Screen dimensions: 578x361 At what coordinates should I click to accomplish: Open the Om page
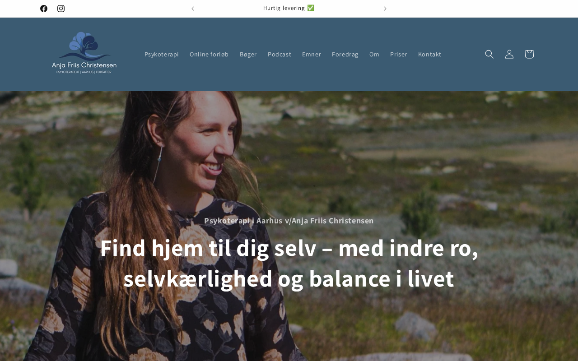(x=374, y=54)
